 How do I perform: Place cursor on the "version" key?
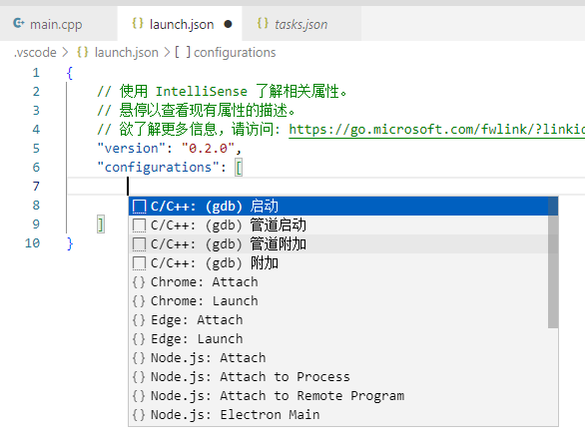pos(131,149)
